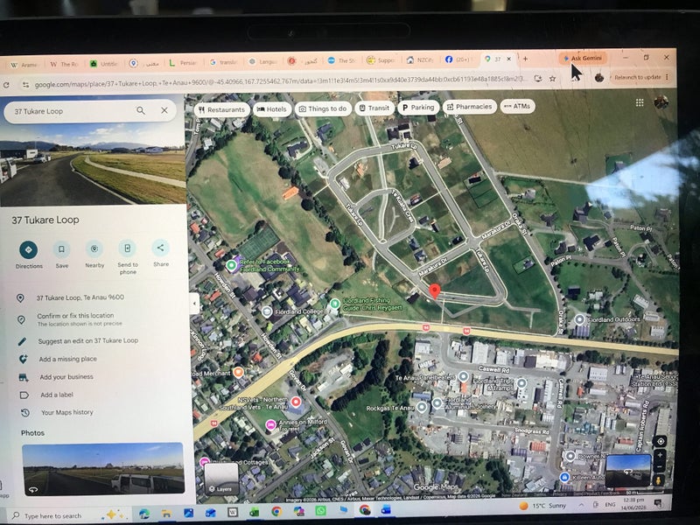Screen dimensions: 700x525
Task: Open File Explorer from the taskbar
Action: pos(166,513)
